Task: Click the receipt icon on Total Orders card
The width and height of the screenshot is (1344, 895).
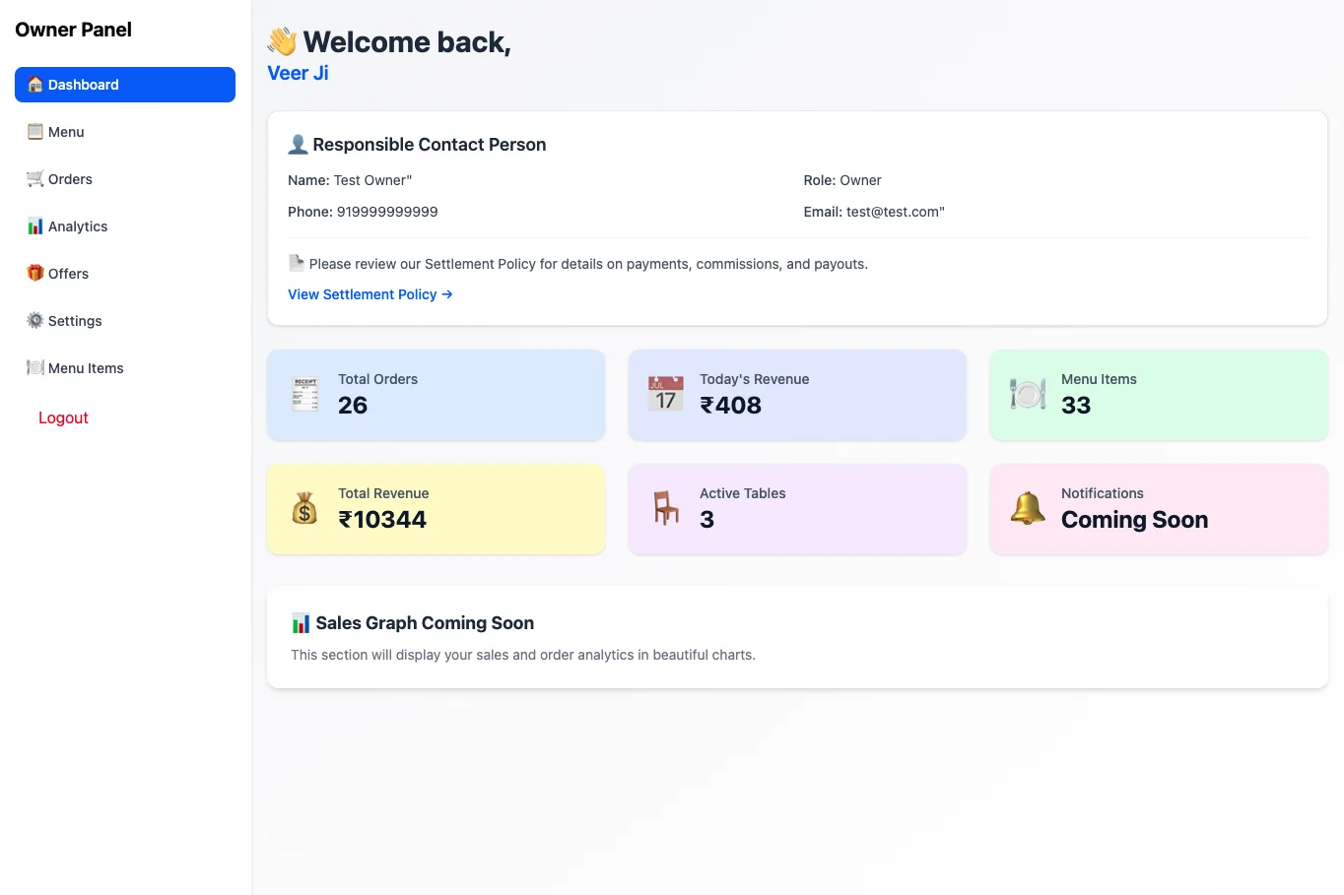Action: tap(305, 394)
